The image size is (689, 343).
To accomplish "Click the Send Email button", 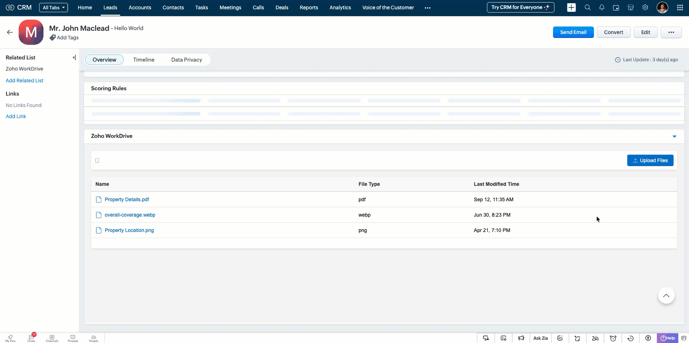I will tap(573, 32).
